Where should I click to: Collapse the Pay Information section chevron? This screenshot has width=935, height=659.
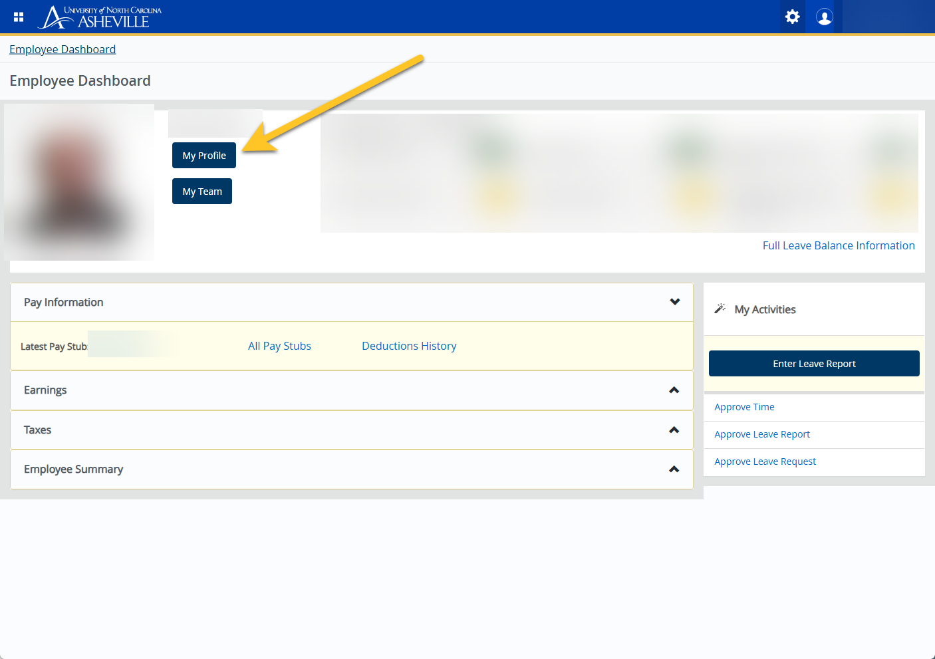pos(674,302)
